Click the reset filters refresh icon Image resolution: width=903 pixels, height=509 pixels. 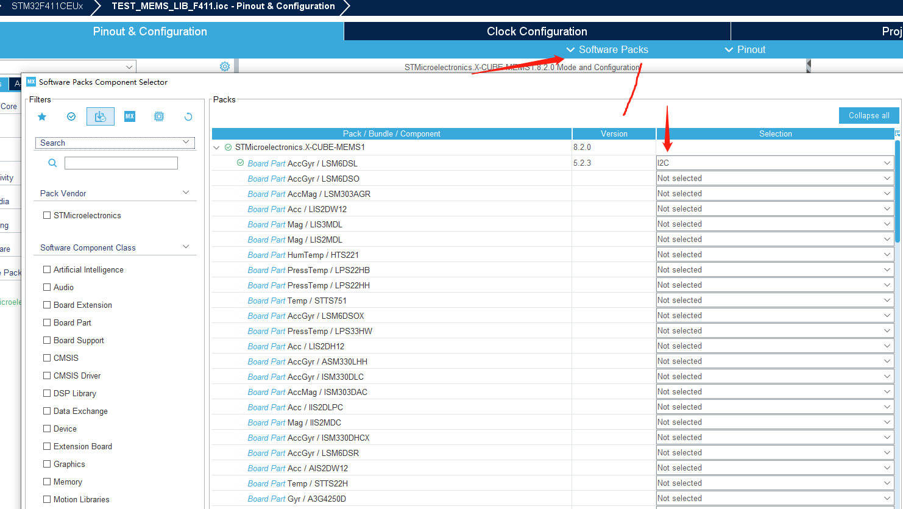188,116
